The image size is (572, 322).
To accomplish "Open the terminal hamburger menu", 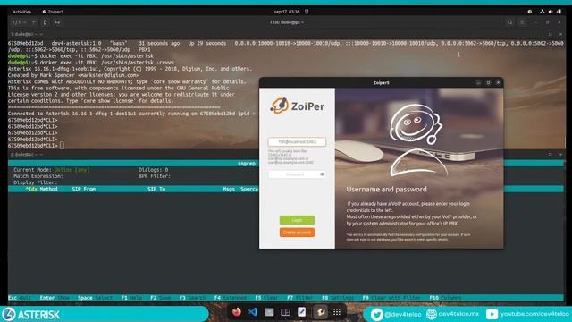I will tap(522, 22).
